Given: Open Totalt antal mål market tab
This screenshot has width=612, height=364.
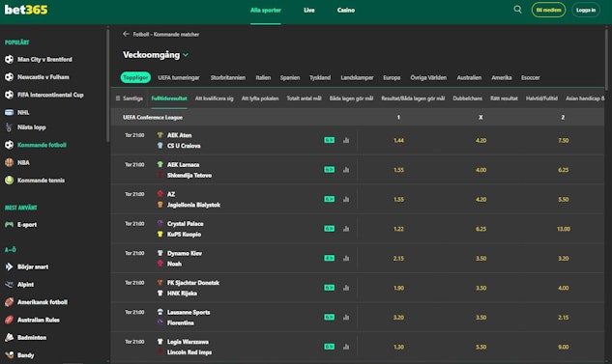Looking at the screenshot, I should point(304,98).
